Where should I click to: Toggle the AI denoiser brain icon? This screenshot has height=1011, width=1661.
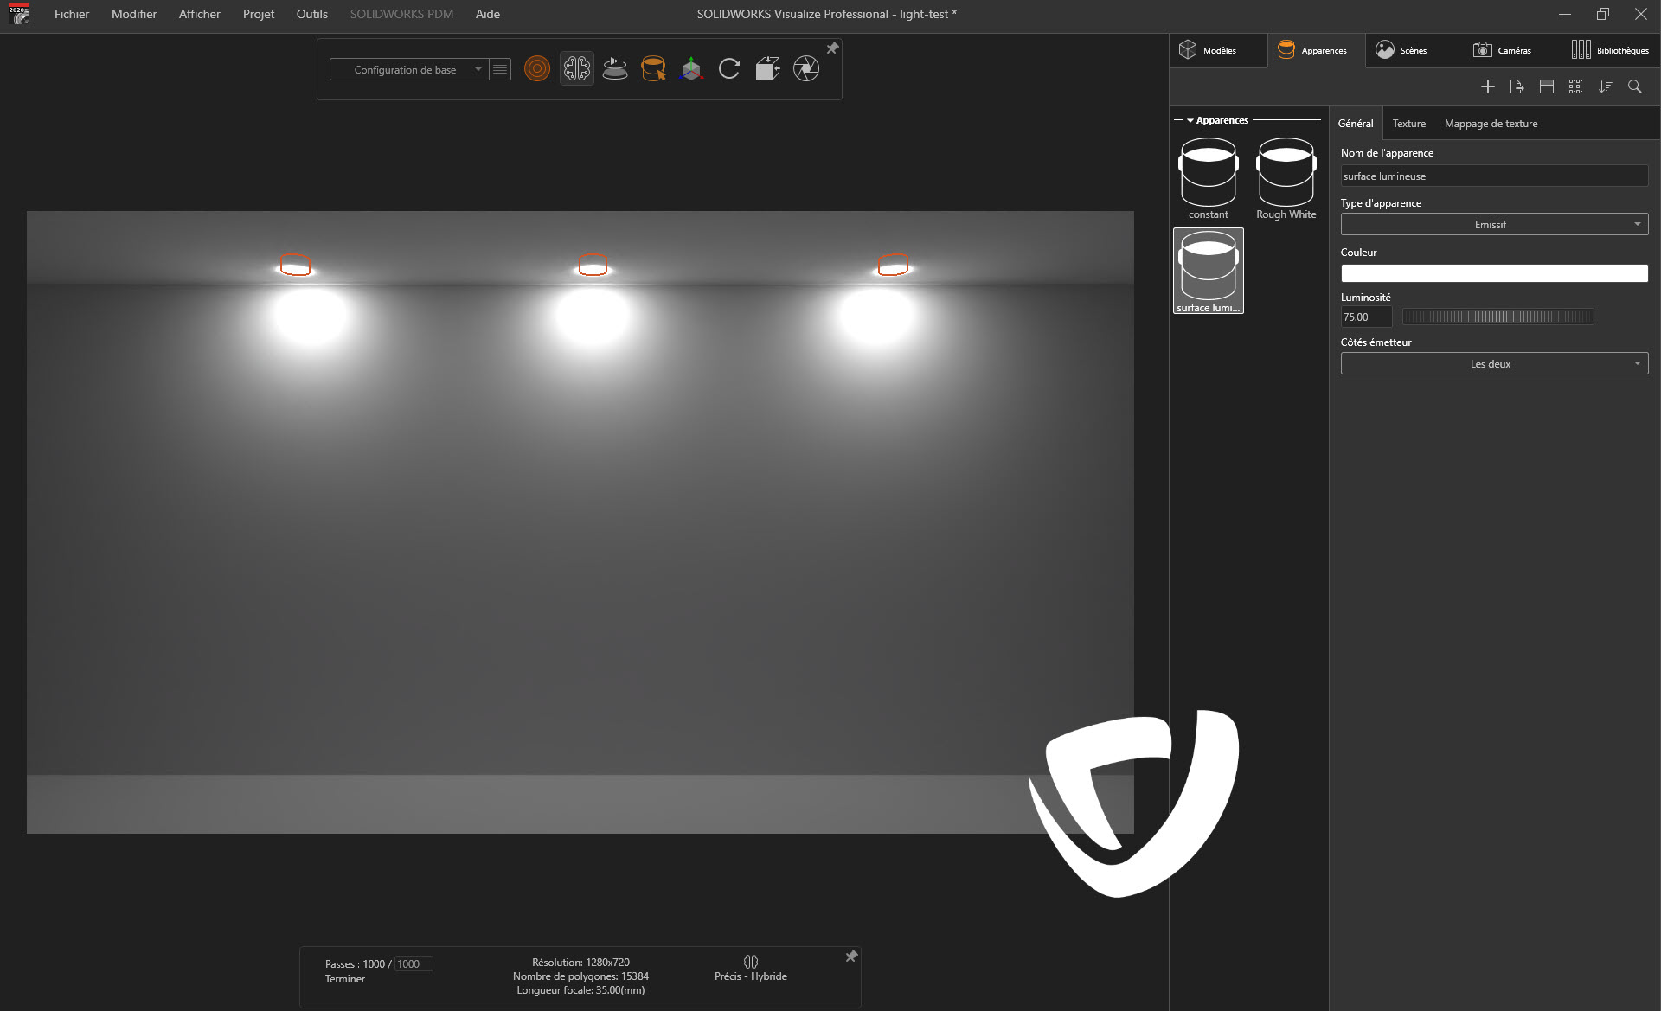click(x=576, y=69)
